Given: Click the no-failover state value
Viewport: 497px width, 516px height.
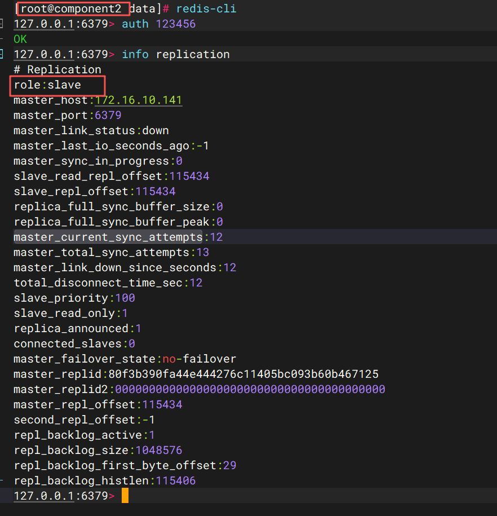Looking at the screenshot, I should tap(199, 359).
